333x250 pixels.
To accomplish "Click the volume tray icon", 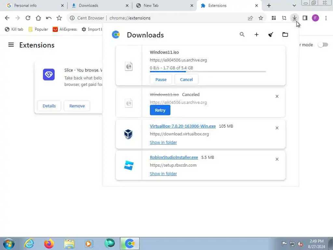I will (300, 244).
